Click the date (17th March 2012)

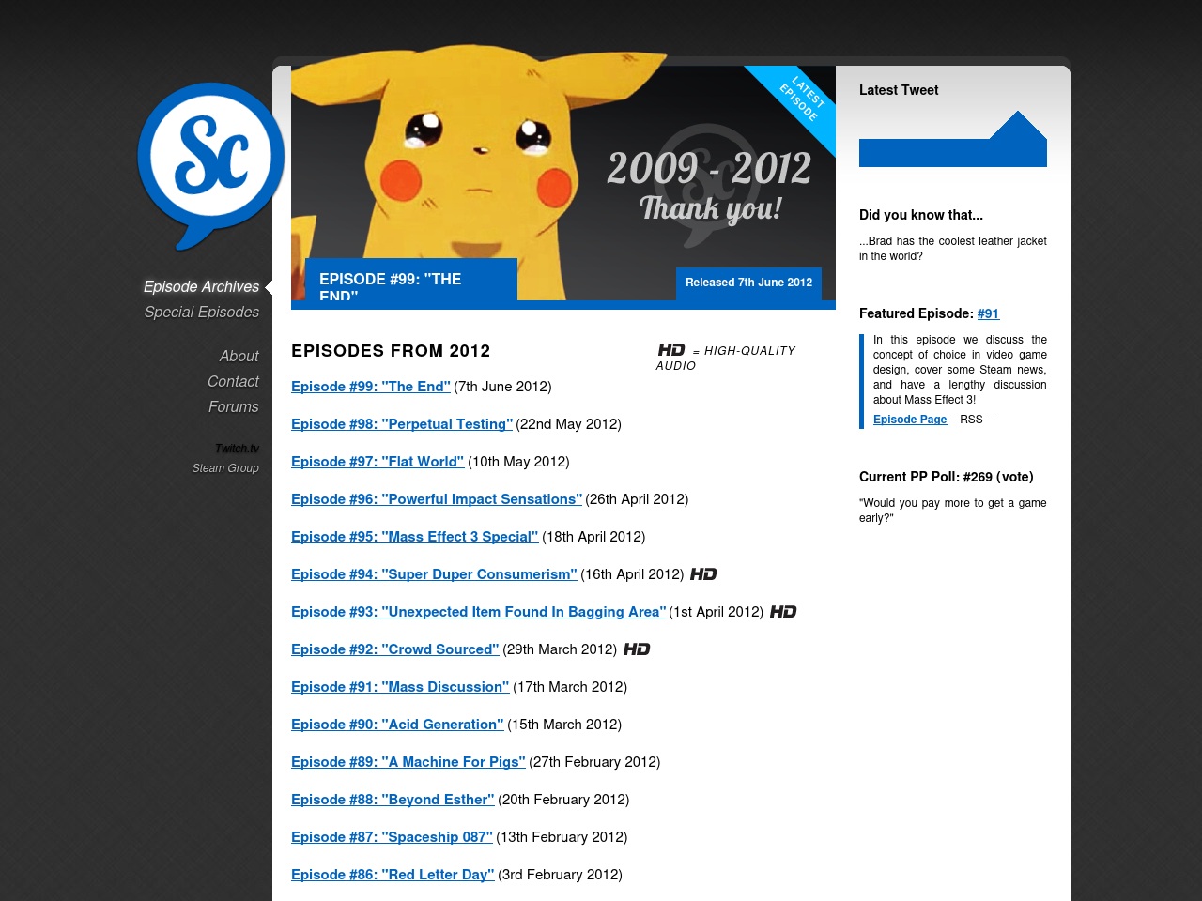pyautogui.click(x=570, y=687)
